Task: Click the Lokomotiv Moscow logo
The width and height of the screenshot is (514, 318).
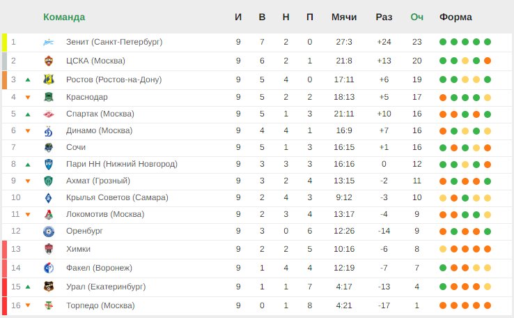Action: click(49, 214)
